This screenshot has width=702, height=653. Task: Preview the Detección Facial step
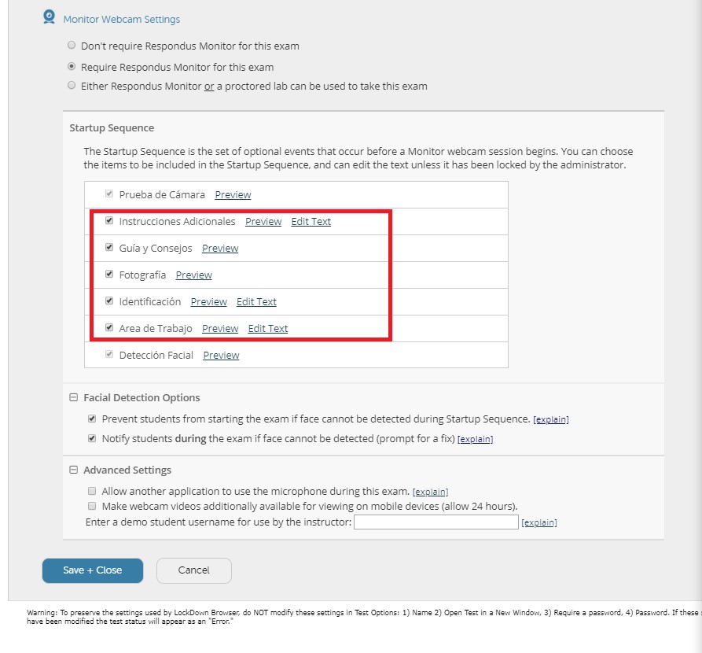(x=221, y=356)
